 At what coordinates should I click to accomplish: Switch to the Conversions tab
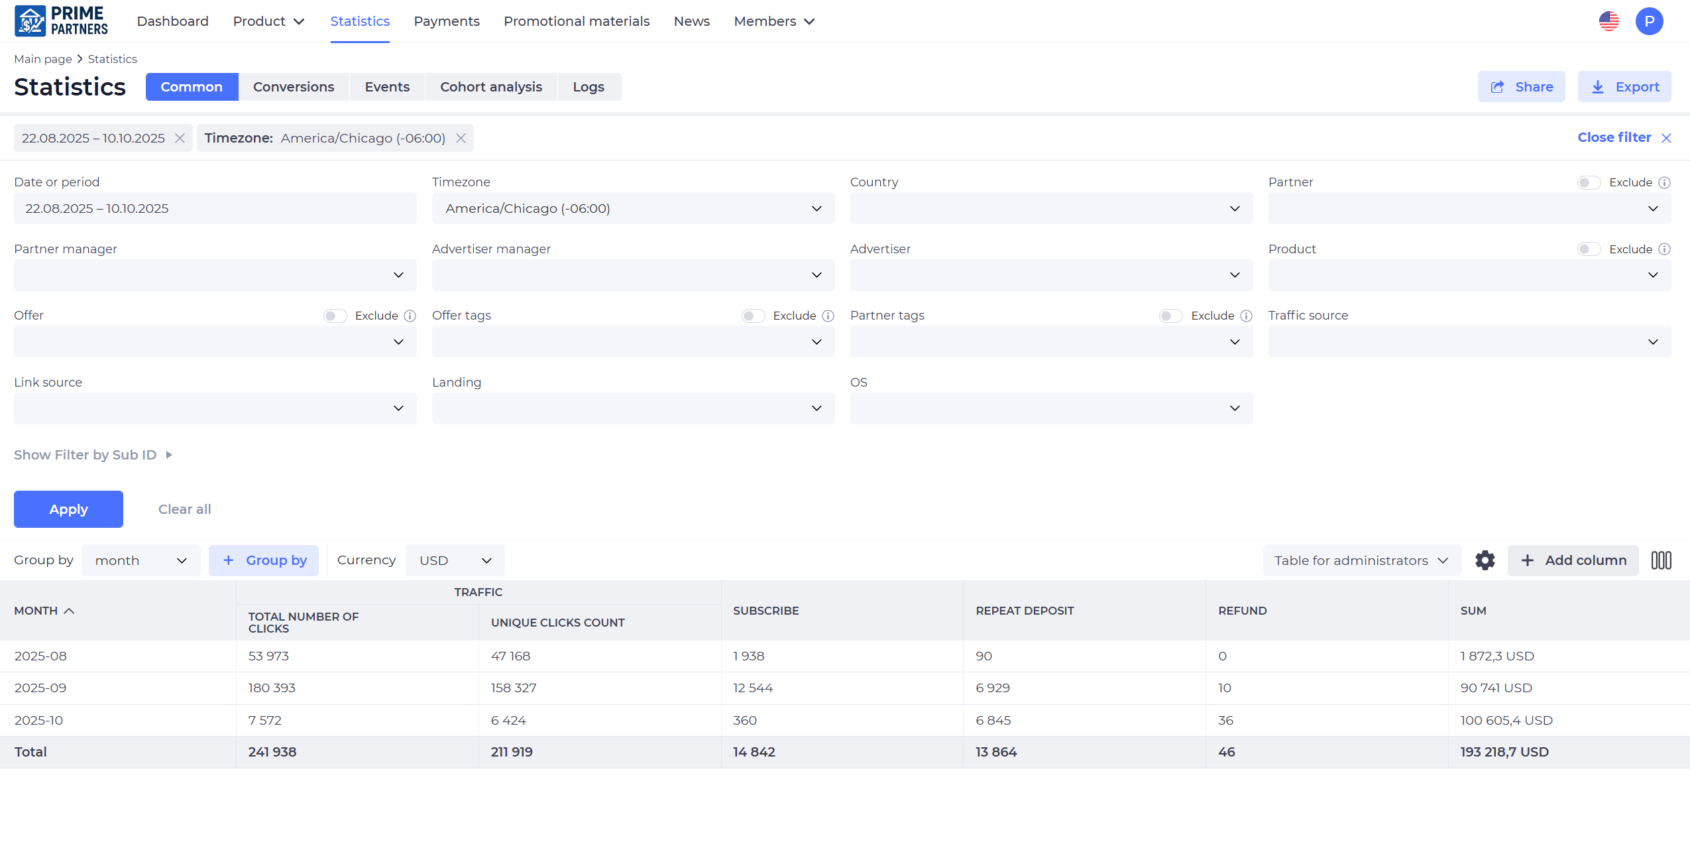click(x=294, y=87)
